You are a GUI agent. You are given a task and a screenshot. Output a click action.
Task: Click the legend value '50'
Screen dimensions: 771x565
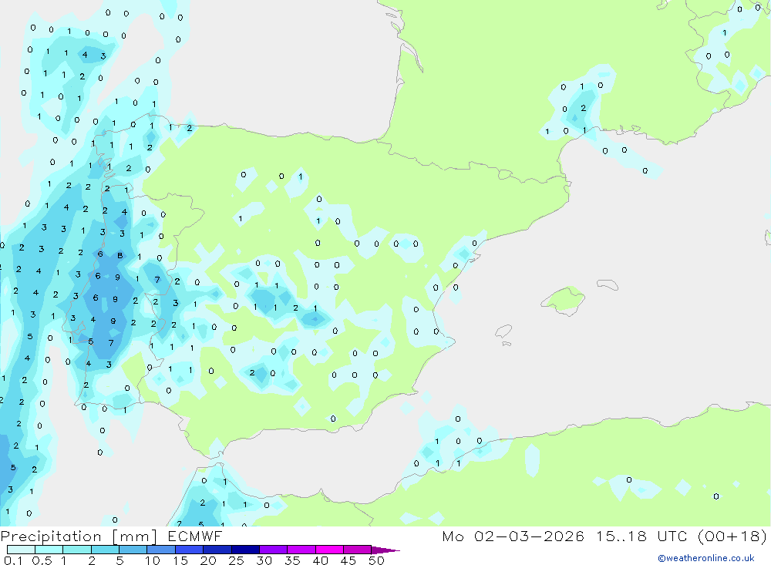(376, 560)
